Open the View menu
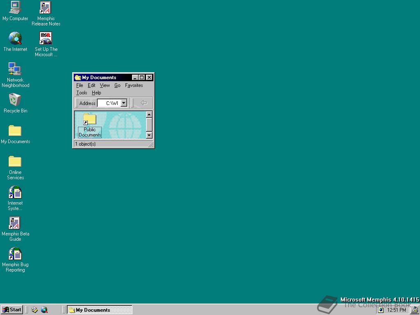 105,85
